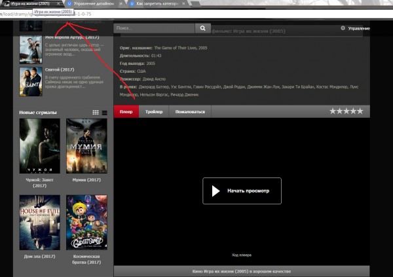Viewport: 393px width, 277px height.
Task: Click the browser address bar
Action: click(196, 14)
